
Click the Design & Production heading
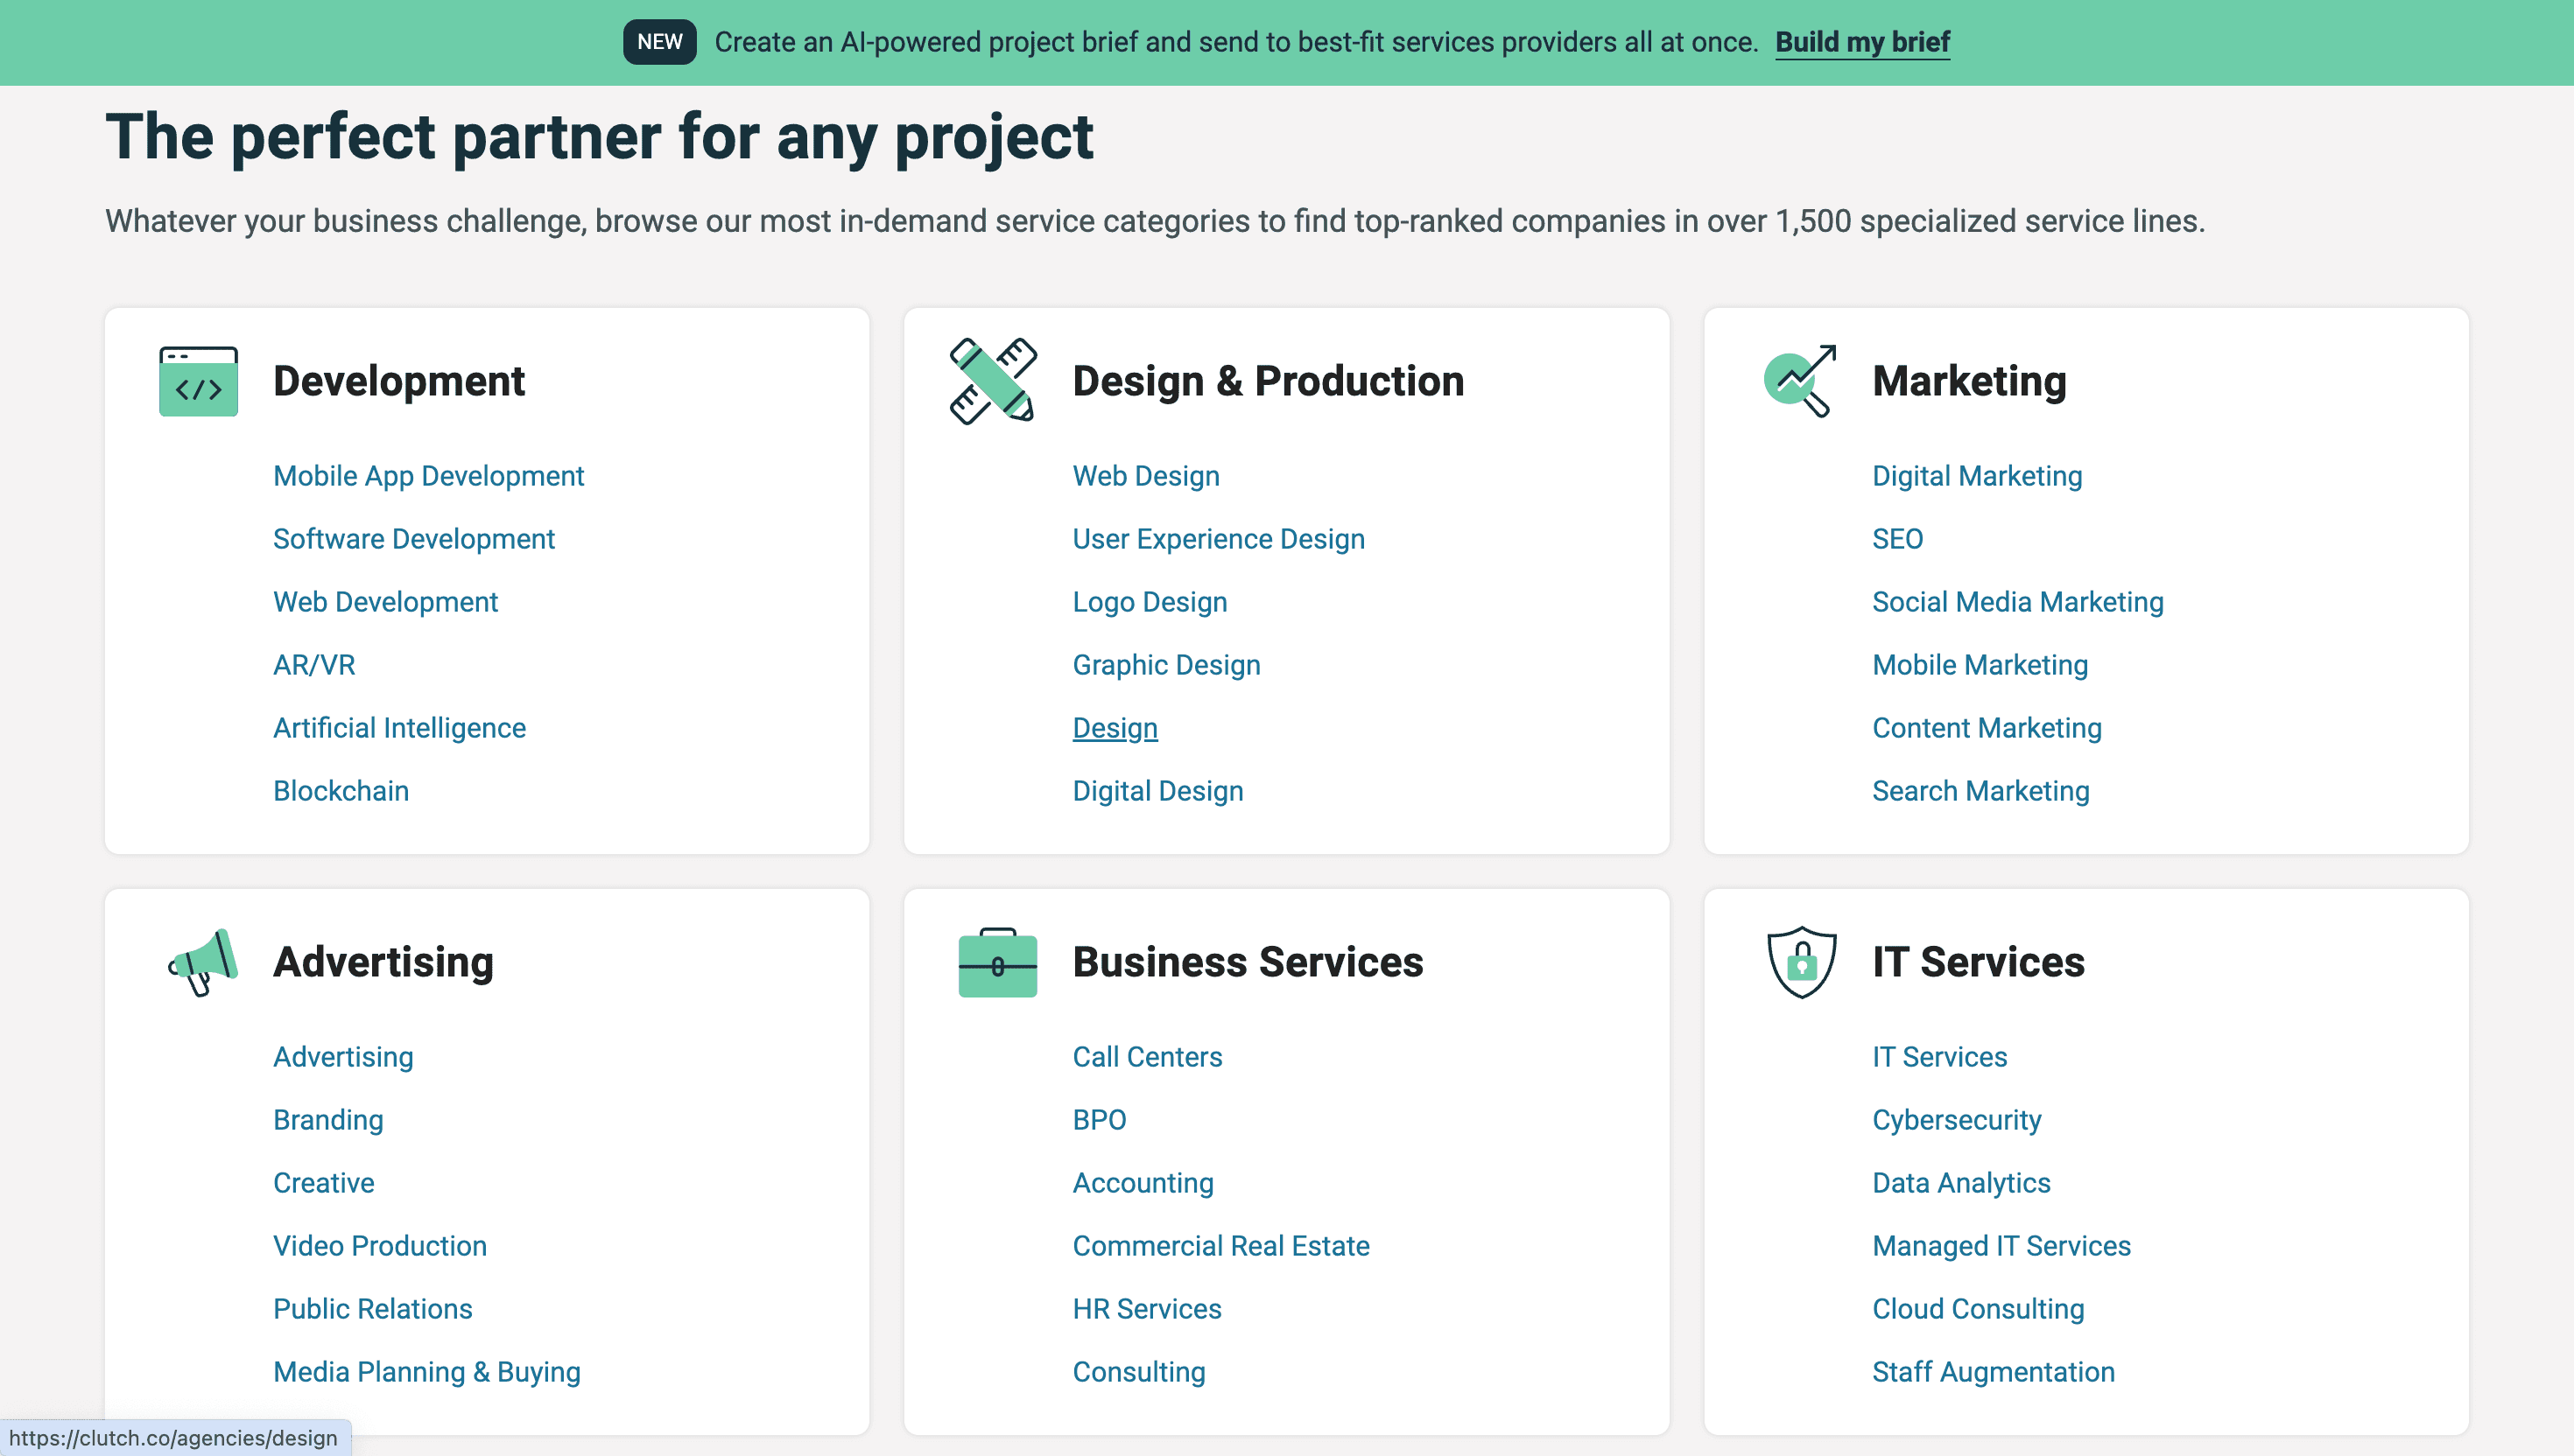pos(1268,381)
